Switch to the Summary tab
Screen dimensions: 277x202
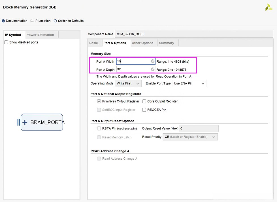167,43
